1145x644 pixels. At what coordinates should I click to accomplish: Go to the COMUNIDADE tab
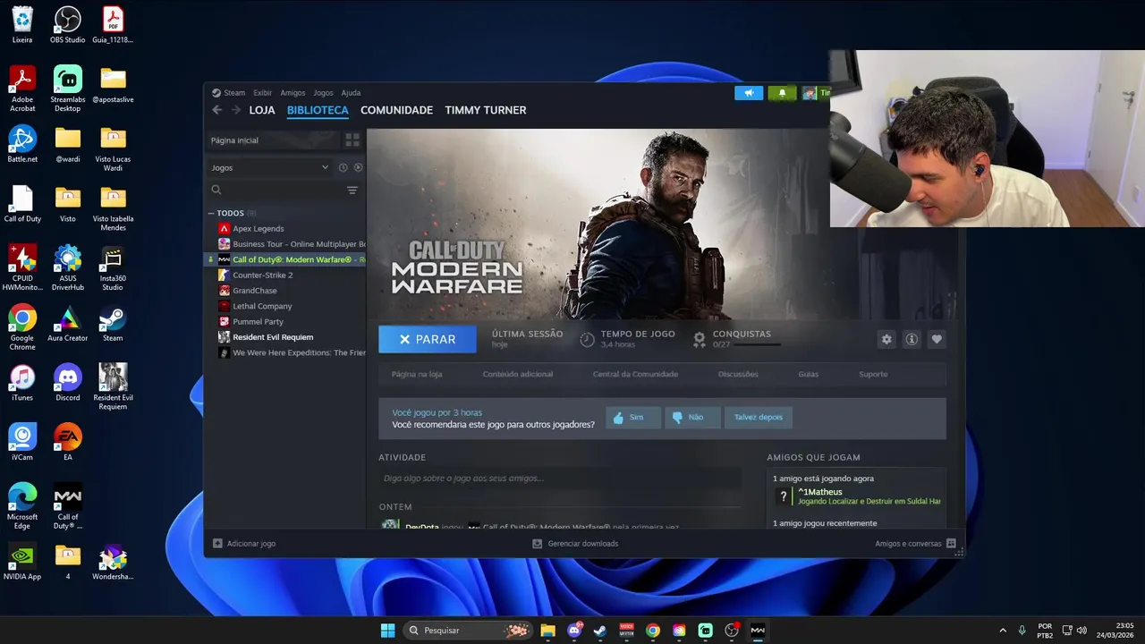(396, 110)
